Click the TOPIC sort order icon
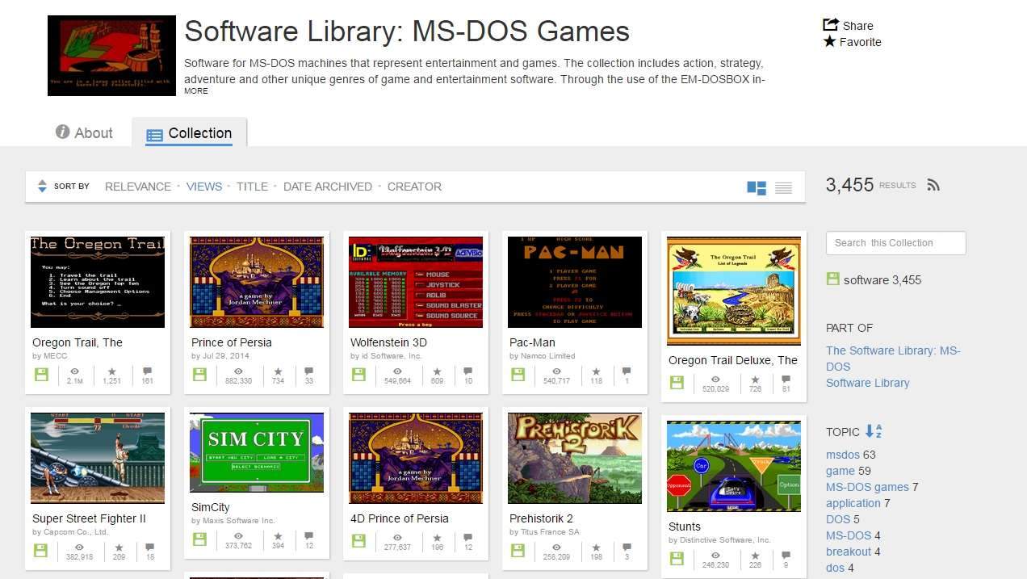The image size is (1027, 579). 874,431
